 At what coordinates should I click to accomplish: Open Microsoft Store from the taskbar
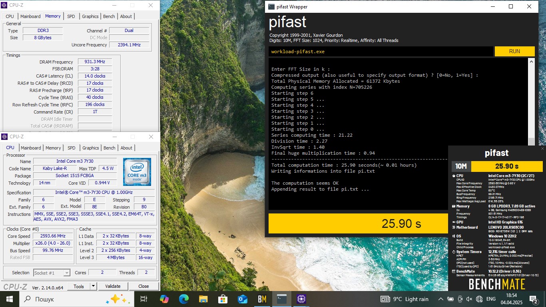click(x=223, y=299)
